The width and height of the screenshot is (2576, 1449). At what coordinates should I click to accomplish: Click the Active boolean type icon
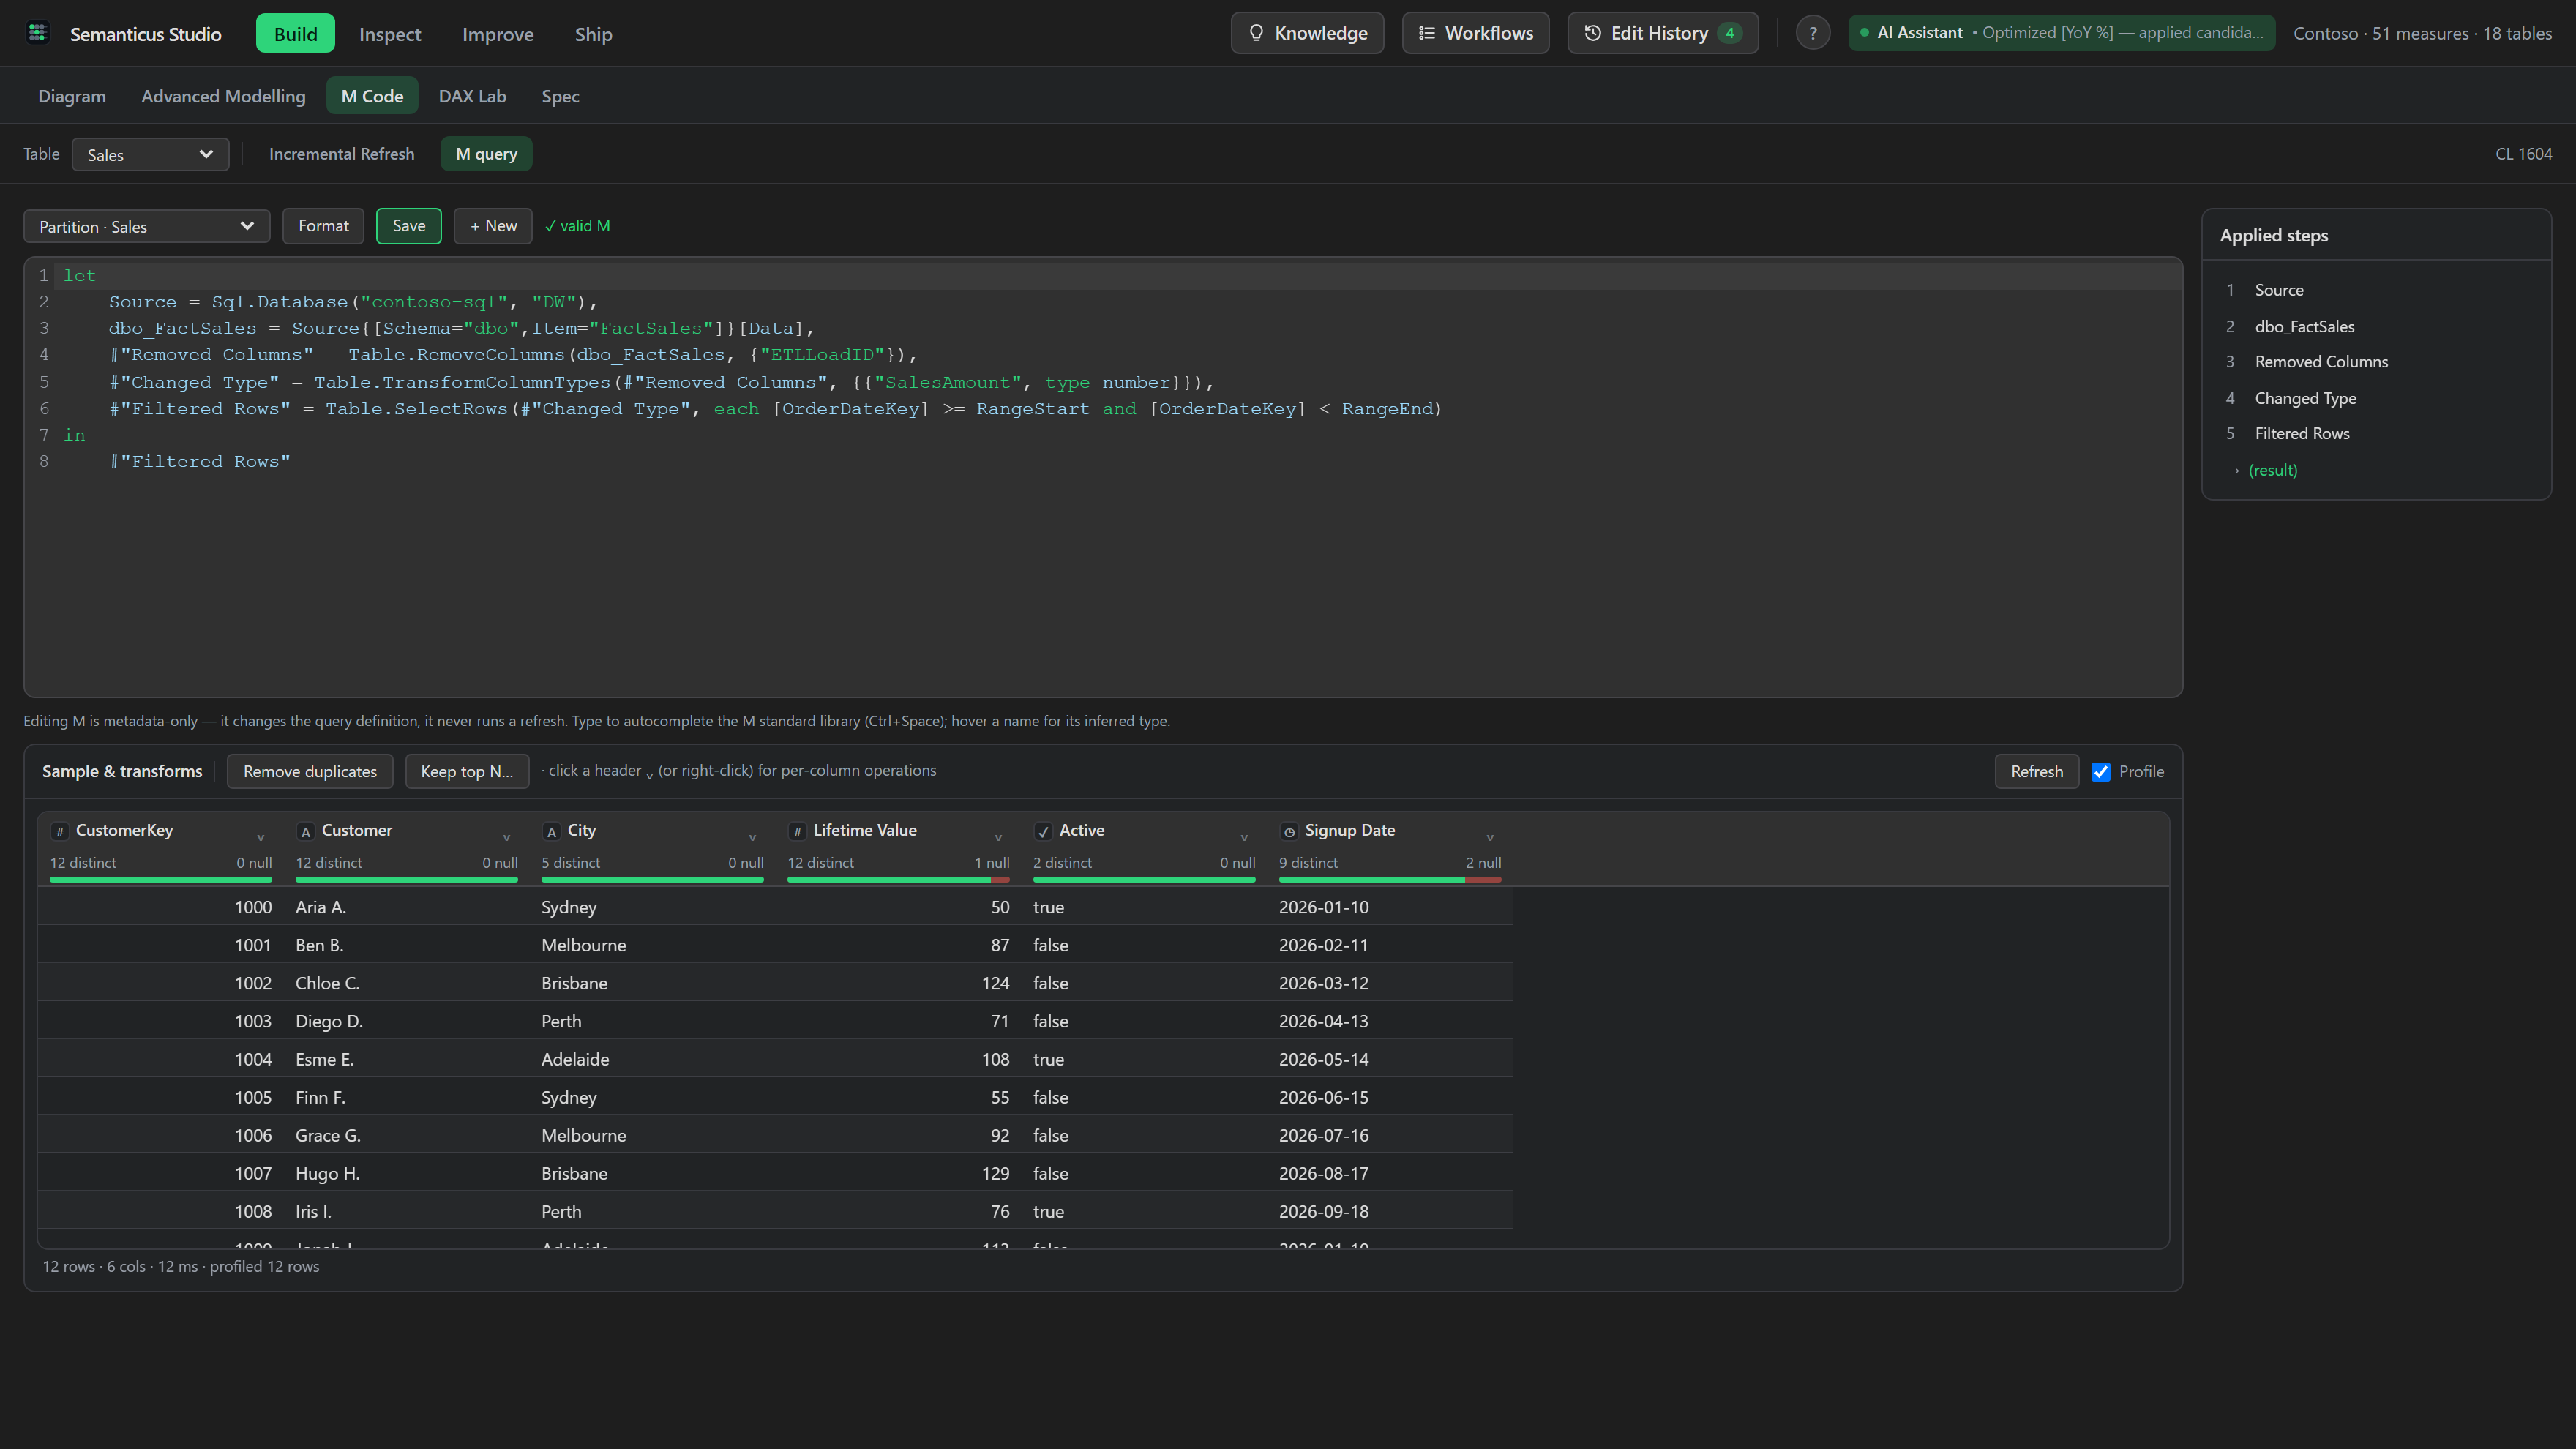tap(1043, 832)
